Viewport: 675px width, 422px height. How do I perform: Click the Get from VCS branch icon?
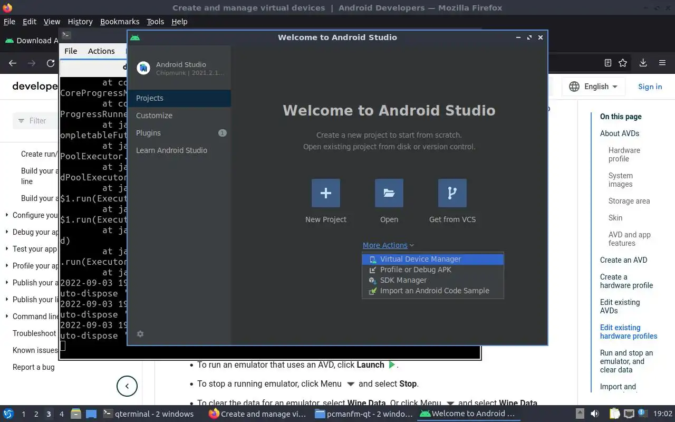[452, 193]
